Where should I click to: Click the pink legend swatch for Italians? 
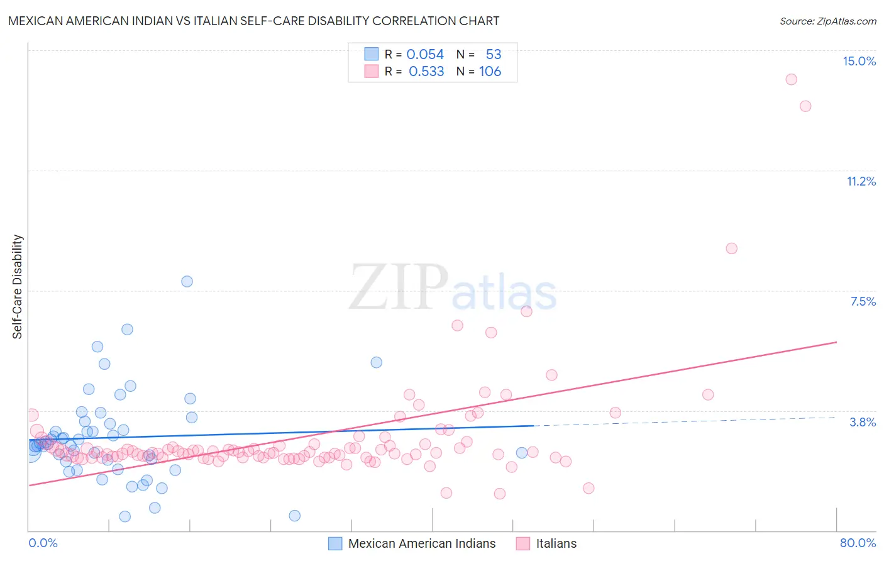522,543
